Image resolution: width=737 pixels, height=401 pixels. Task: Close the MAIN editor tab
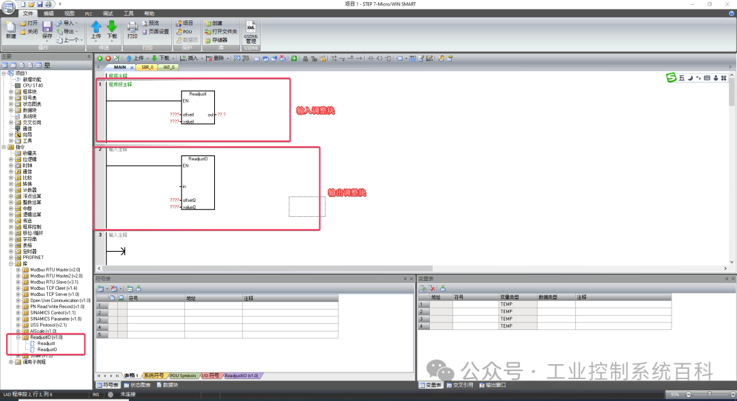point(132,68)
